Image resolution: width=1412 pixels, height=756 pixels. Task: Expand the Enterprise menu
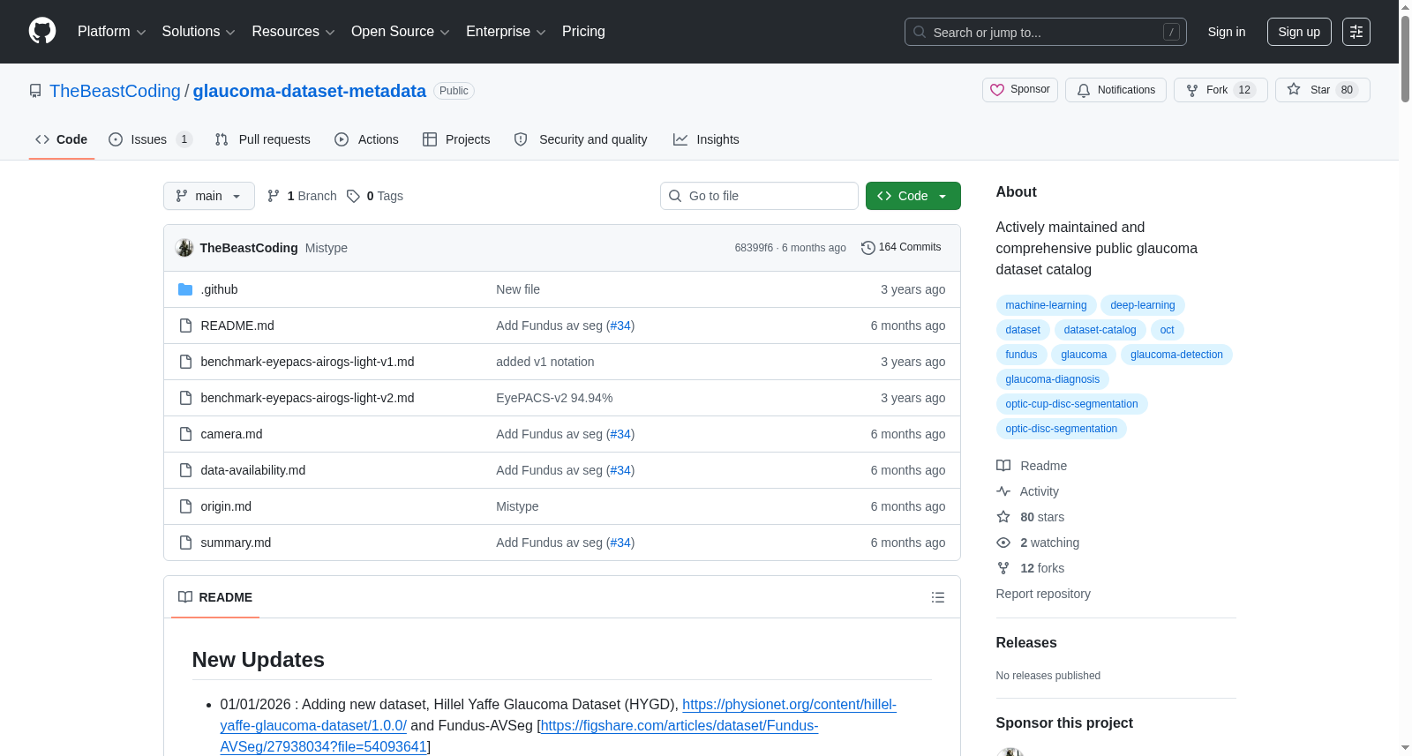coord(506,32)
